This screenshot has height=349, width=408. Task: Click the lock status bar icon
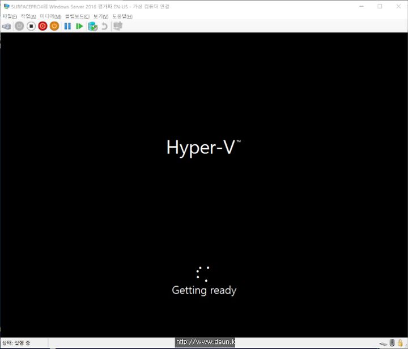[x=401, y=343]
